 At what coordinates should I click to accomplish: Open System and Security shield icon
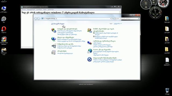(54, 30)
